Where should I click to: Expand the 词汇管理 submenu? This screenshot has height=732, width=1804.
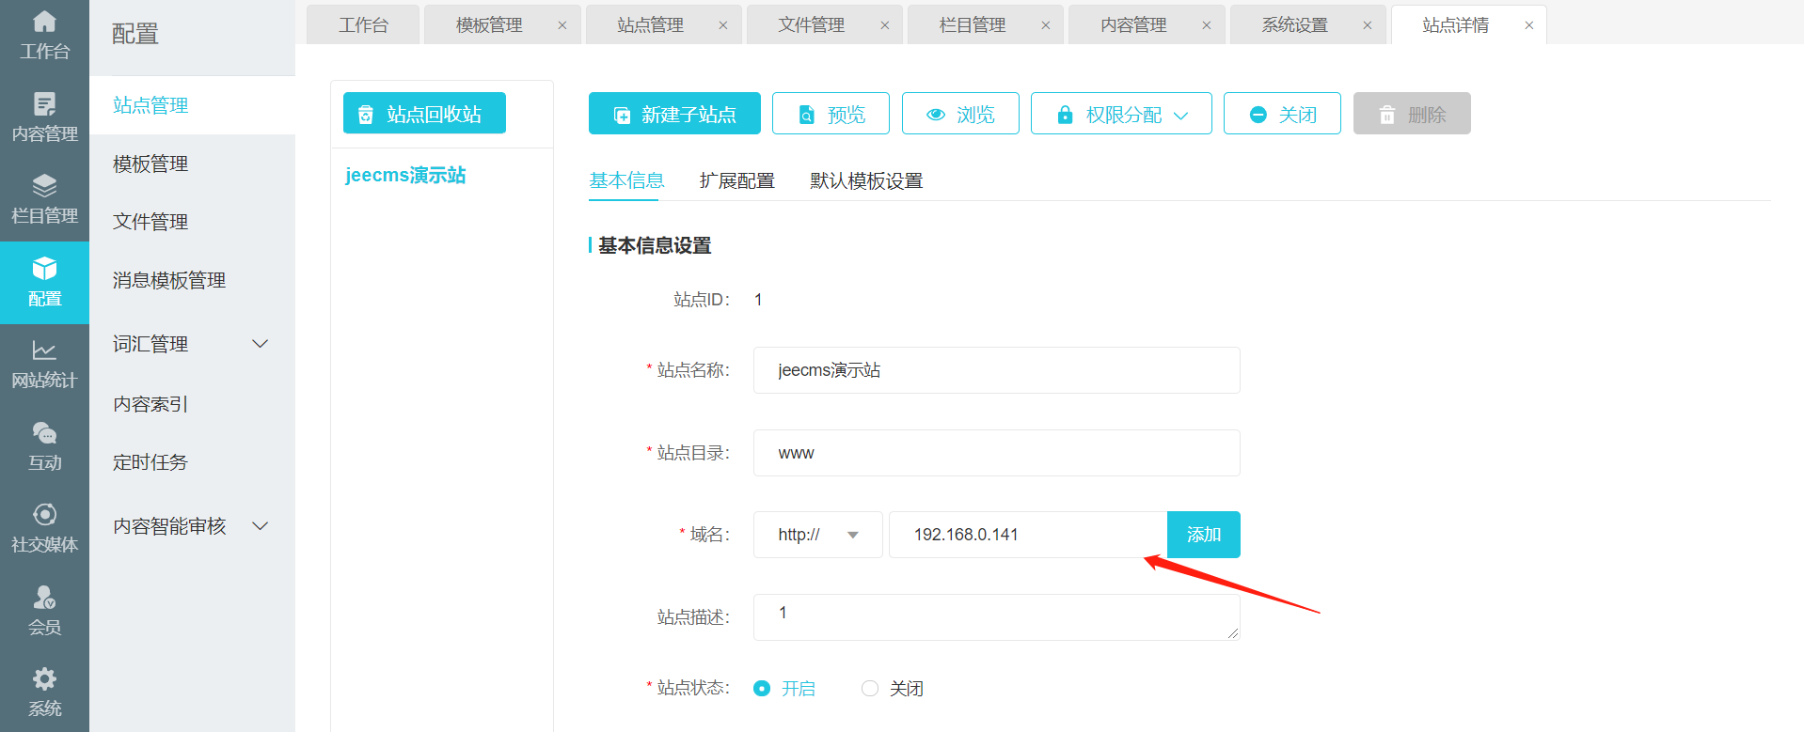(261, 344)
